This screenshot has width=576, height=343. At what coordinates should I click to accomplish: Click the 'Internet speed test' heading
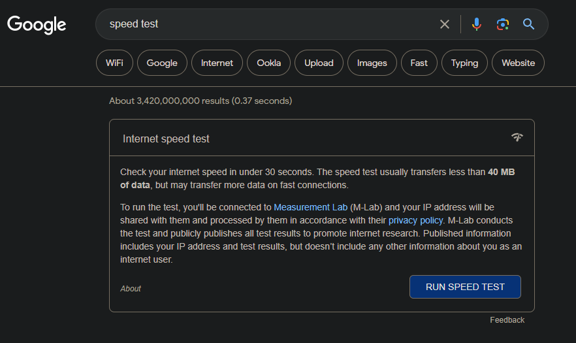(x=166, y=139)
